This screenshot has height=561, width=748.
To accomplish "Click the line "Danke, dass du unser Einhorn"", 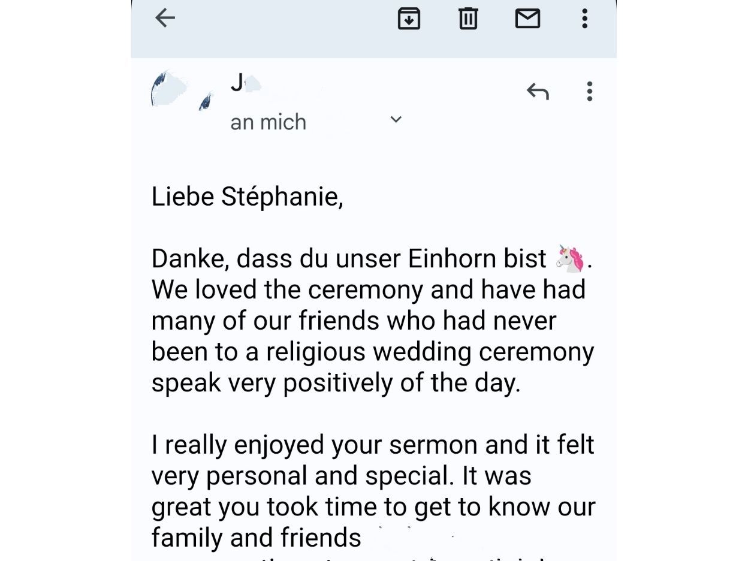I will click(348, 259).
